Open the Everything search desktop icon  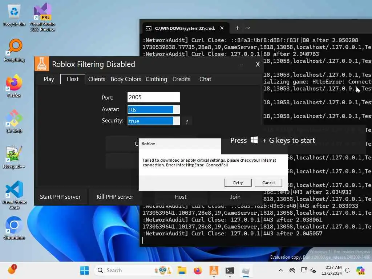[14, 50]
